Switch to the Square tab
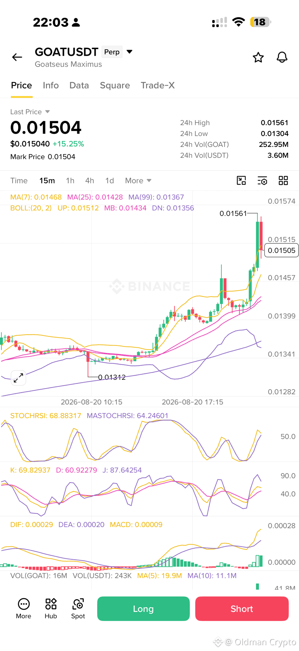299x651 pixels. (115, 85)
